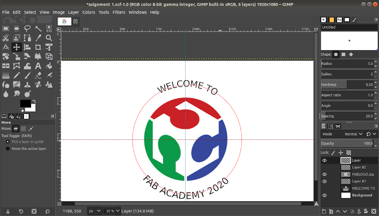Viewport: 379px width, 216px height.
Task: Select the Bucket Fill tool
Action: (x=49, y=66)
